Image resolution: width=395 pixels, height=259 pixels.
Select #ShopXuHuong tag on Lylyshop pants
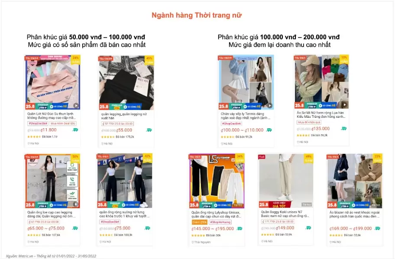[220, 222]
